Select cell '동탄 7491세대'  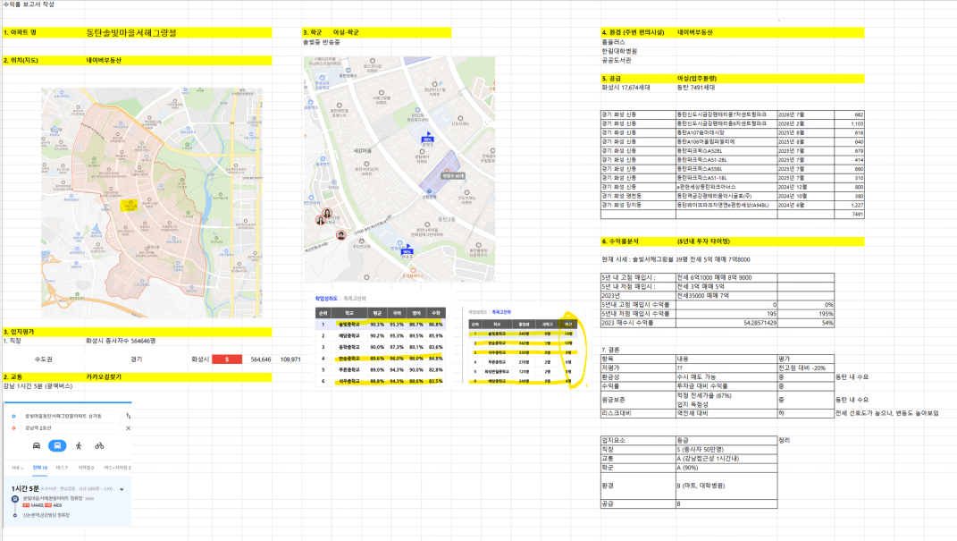[x=696, y=88]
